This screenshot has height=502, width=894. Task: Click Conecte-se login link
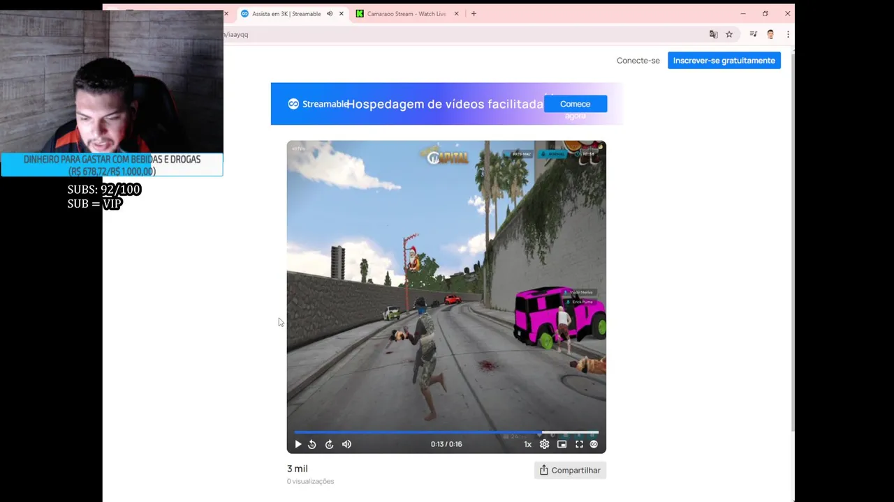coord(638,61)
